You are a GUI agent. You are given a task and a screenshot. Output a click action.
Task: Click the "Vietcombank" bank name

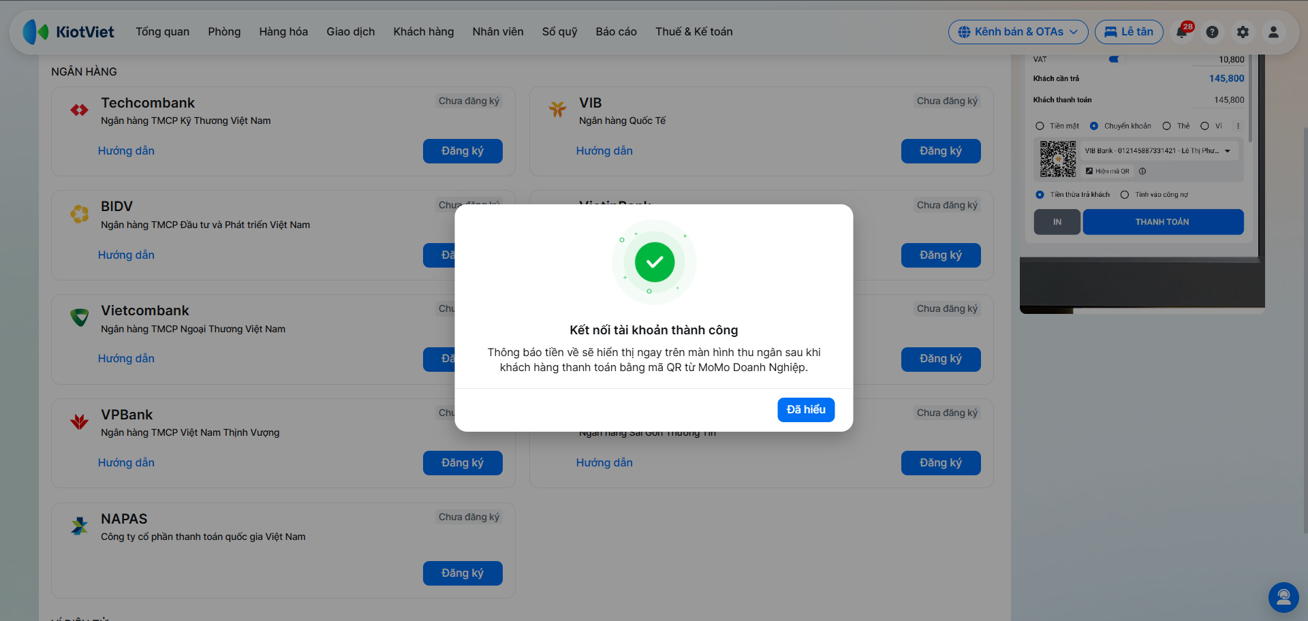tap(145, 310)
